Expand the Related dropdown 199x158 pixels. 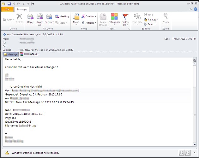coord(151,20)
